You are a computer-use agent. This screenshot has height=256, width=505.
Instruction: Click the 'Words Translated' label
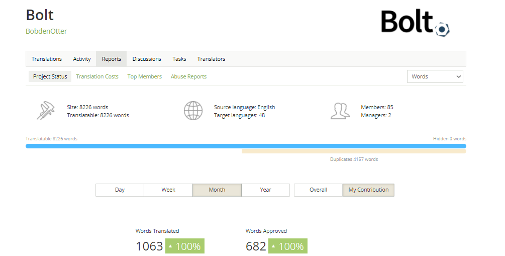pyautogui.click(x=157, y=231)
